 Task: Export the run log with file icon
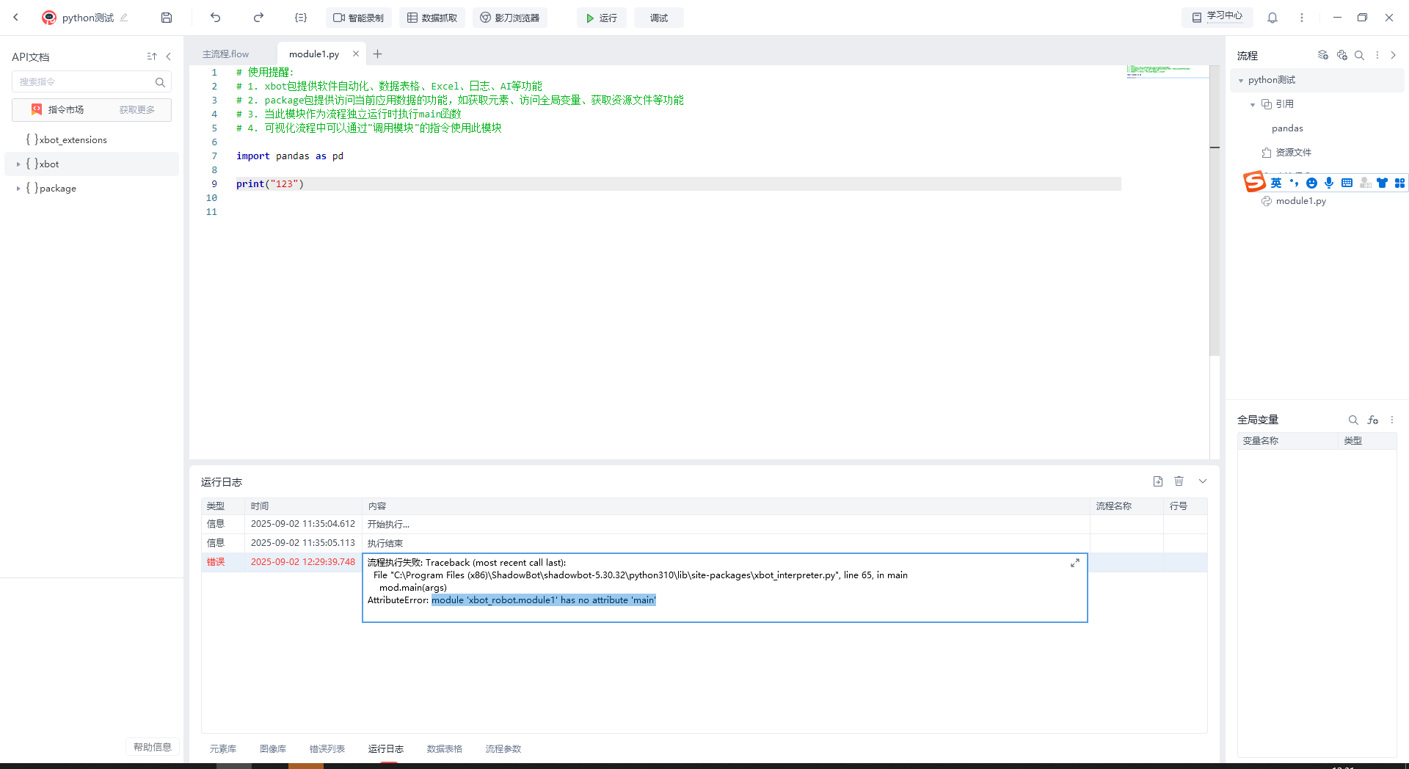pyautogui.click(x=1158, y=481)
